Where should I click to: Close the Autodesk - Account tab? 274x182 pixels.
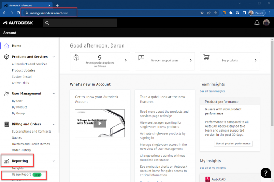49,5
